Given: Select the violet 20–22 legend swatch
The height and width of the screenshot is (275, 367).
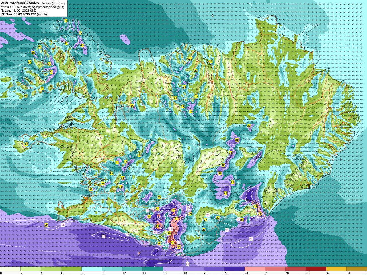Looking at the screenshot, I should [x=214, y=269].
